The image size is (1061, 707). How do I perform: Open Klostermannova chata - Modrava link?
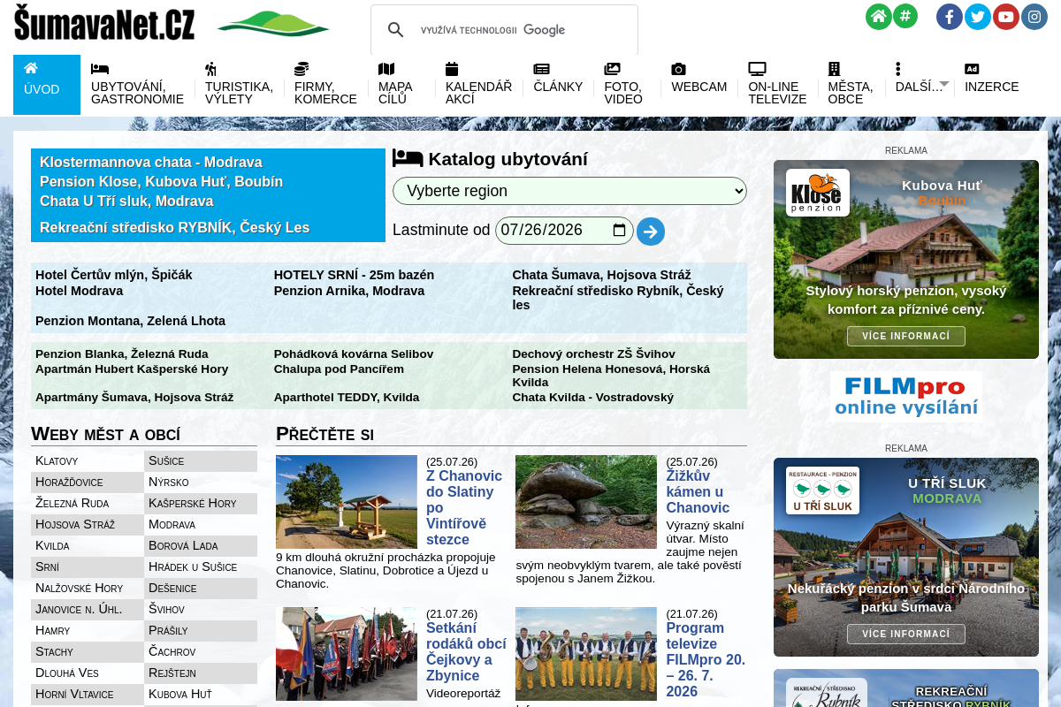click(x=151, y=163)
